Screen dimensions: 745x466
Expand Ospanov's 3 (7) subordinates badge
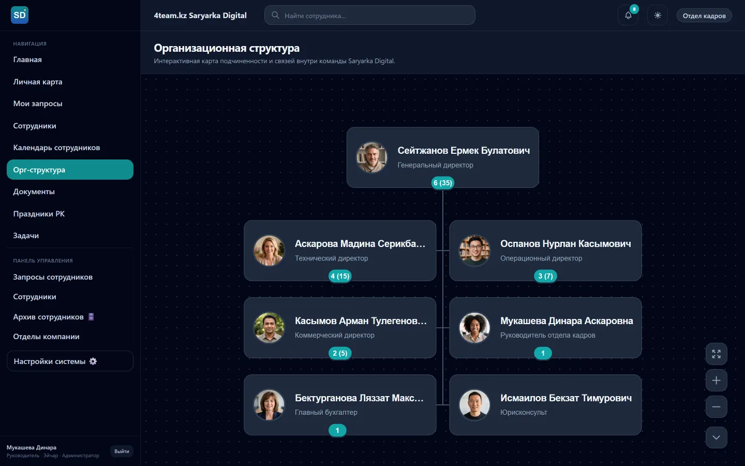(545, 276)
